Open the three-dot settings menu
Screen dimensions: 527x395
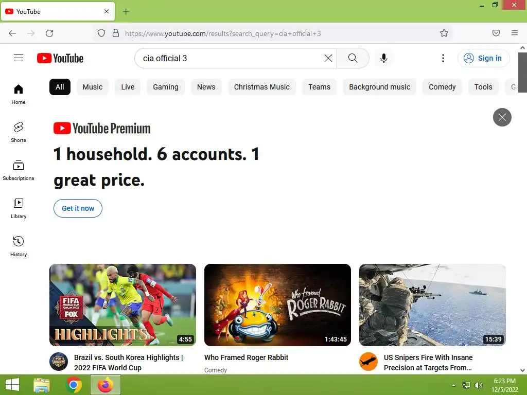tap(443, 58)
